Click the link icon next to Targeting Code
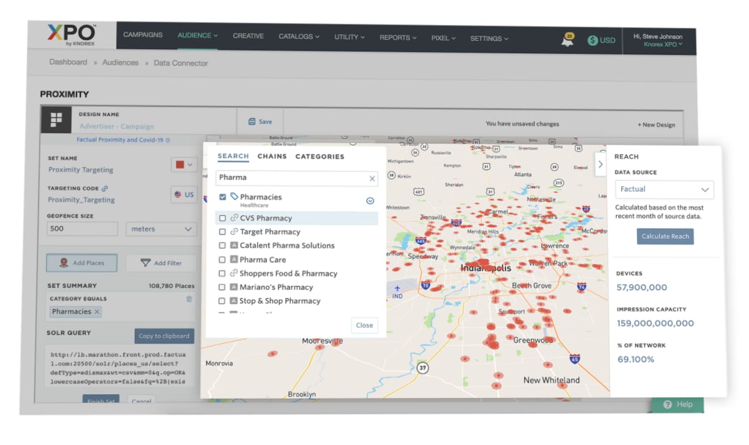749x445 pixels. pos(105,189)
